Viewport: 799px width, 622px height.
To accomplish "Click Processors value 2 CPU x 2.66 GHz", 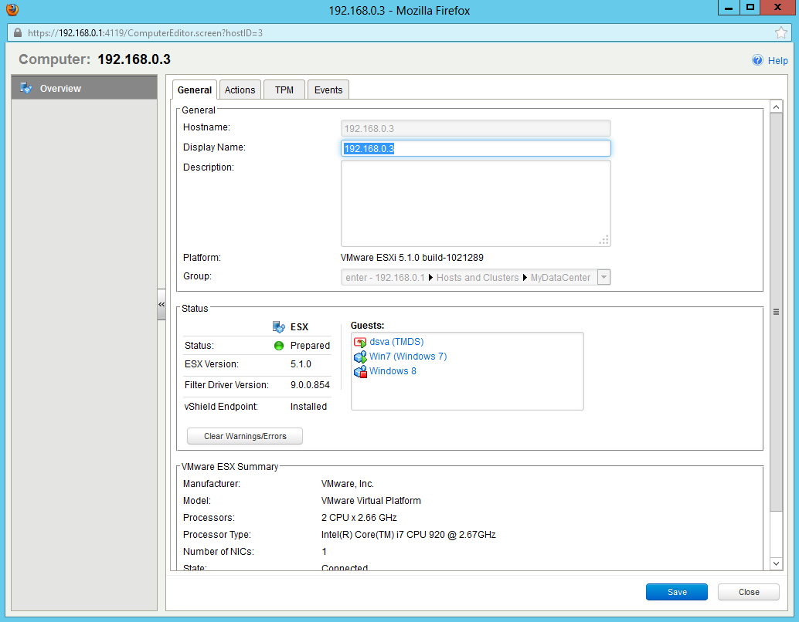I will click(x=359, y=517).
